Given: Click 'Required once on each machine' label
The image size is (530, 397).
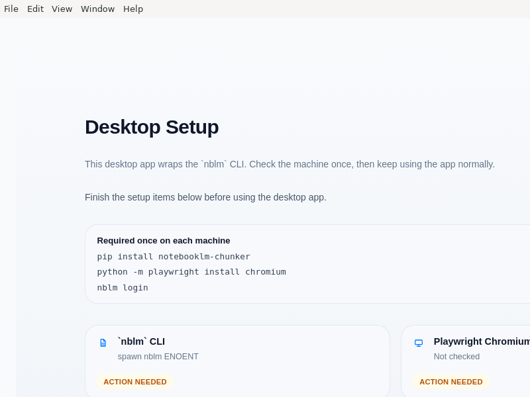Looking at the screenshot, I should pyautogui.click(x=164, y=240).
